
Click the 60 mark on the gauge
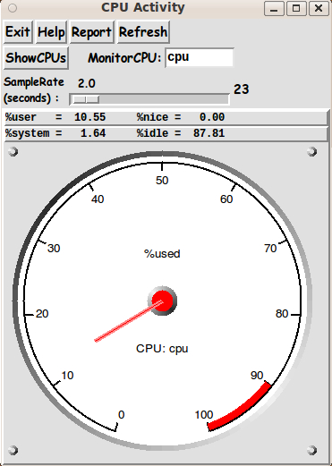[226, 199]
